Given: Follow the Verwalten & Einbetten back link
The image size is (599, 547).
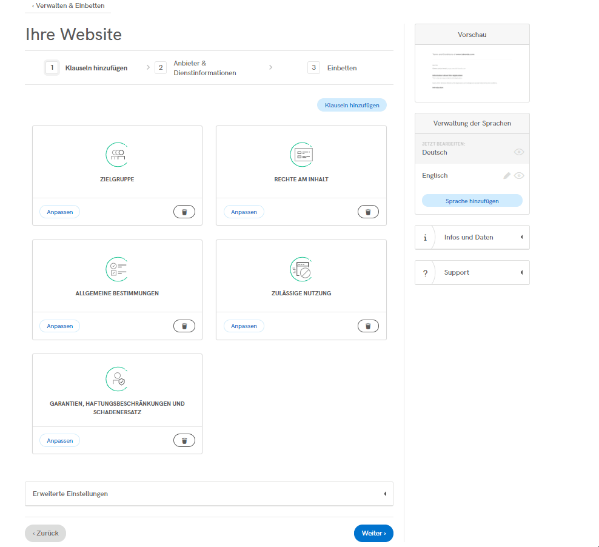Looking at the screenshot, I should coord(68,6).
